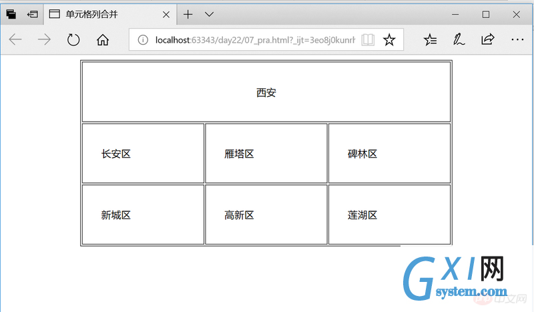Click the 新城区 table cell

click(143, 215)
